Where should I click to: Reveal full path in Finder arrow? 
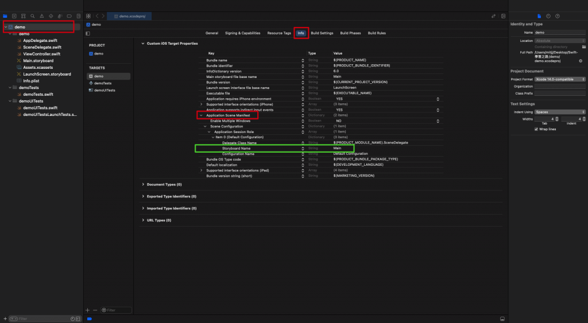coord(581,61)
